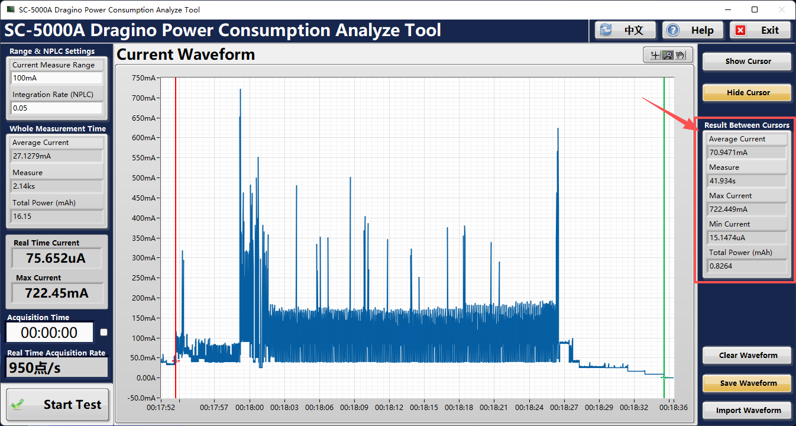This screenshot has height=426, width=796.
Task: Click the Measure value 2.14ks
Action: 57,186
